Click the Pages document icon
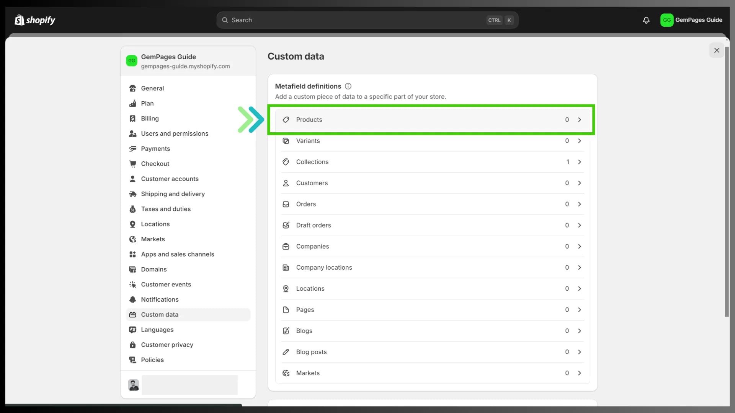735x413 pixels. point(286,310)
